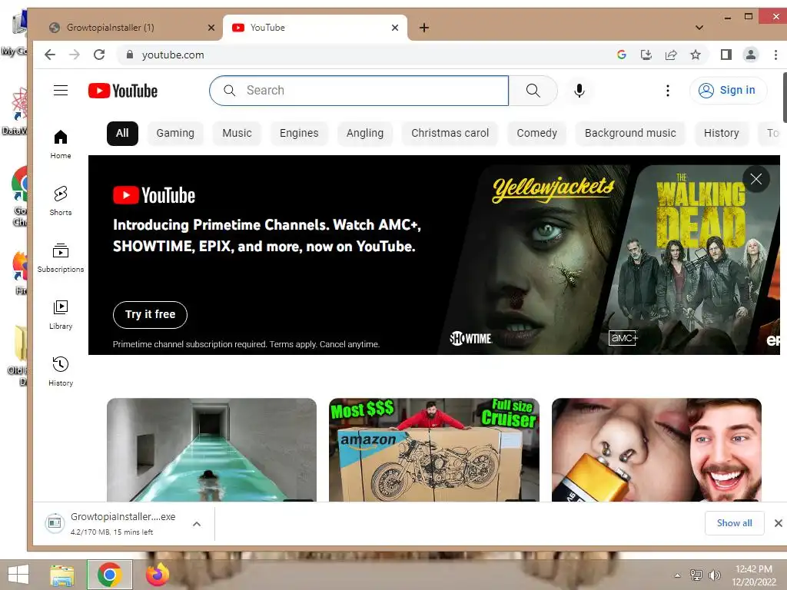Viewport: 787px width, 590px height.
Task: Show hidden tray icons arrow
Action: [678, 575]
